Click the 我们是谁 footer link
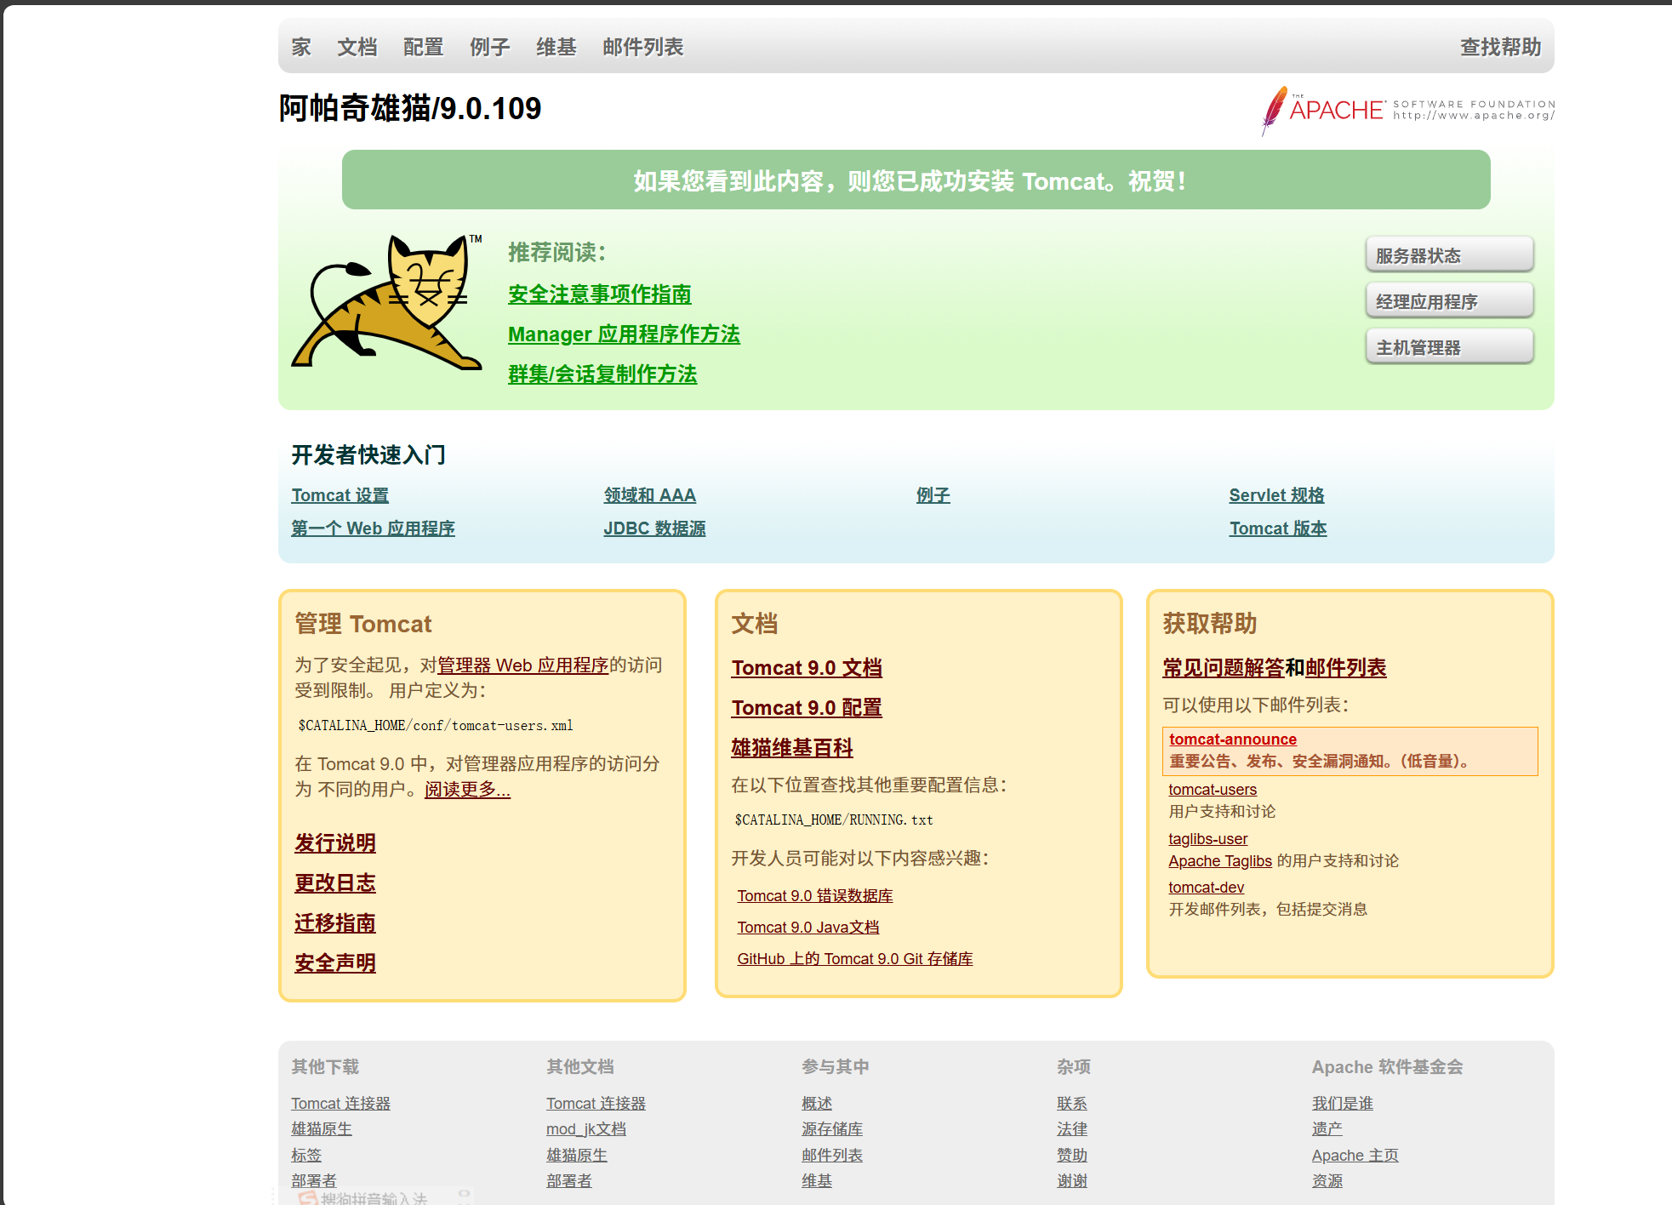 [x=1343, y=1104]
